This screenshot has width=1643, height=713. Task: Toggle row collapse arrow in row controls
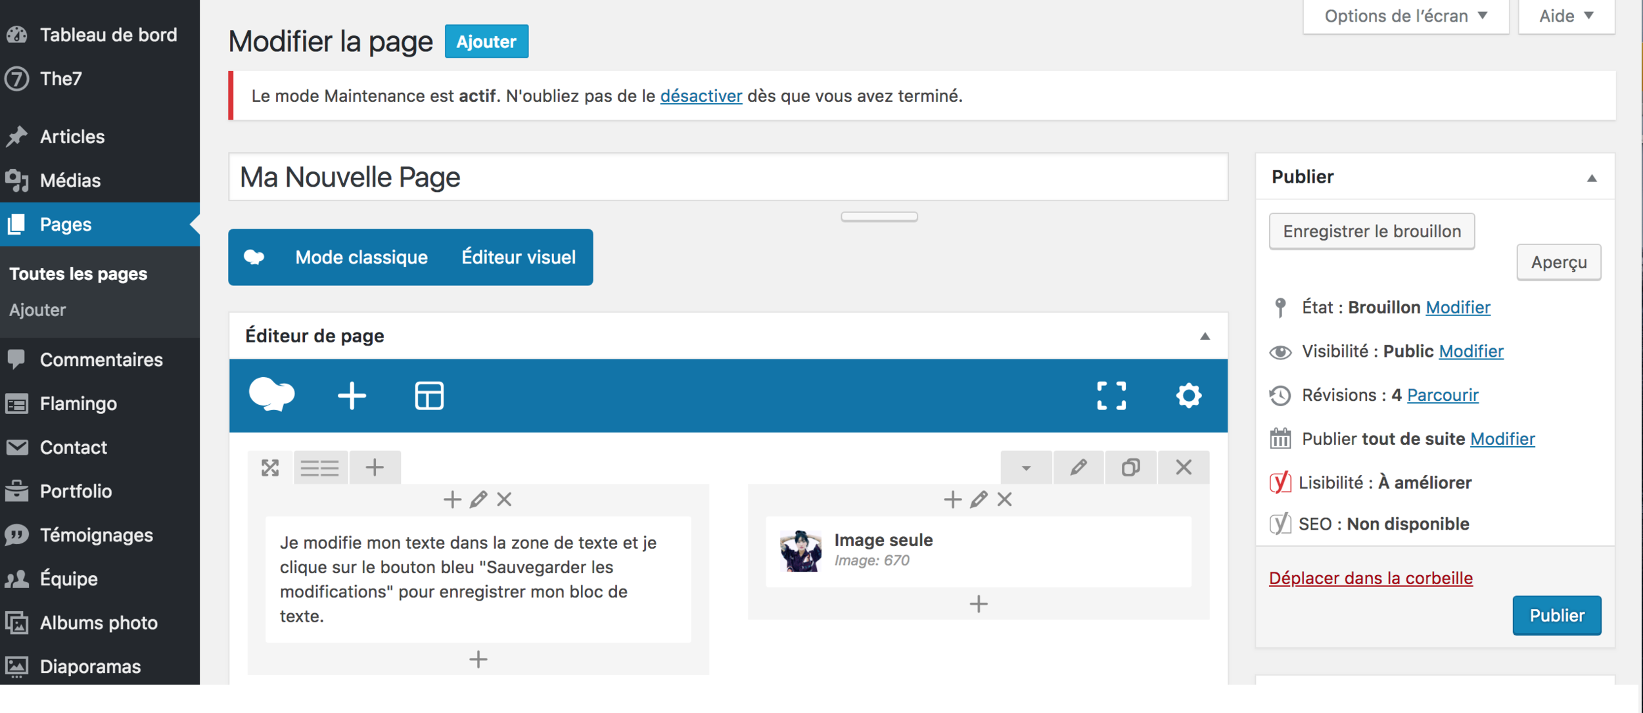click(x=1026, y=468)
